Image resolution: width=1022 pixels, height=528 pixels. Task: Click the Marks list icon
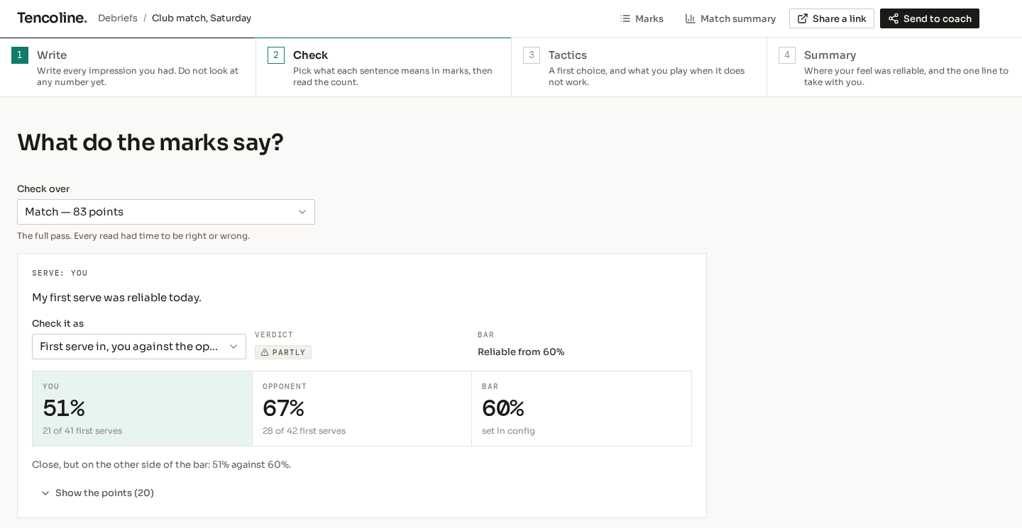(x=625, y=19)
